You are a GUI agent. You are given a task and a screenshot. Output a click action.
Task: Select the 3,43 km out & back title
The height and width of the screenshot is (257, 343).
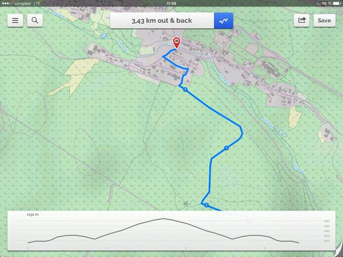[162, 20]
